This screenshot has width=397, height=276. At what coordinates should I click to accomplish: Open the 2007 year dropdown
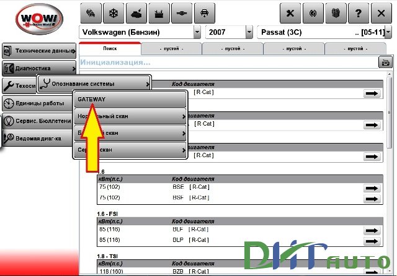pyautogui.click(x=249, y=32)
